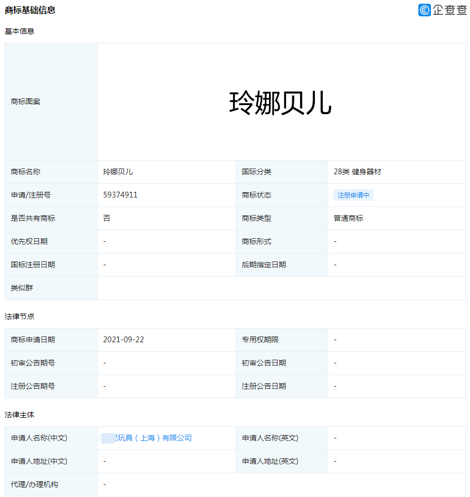Click the 是否共有商标 value 否

(106, 218)
